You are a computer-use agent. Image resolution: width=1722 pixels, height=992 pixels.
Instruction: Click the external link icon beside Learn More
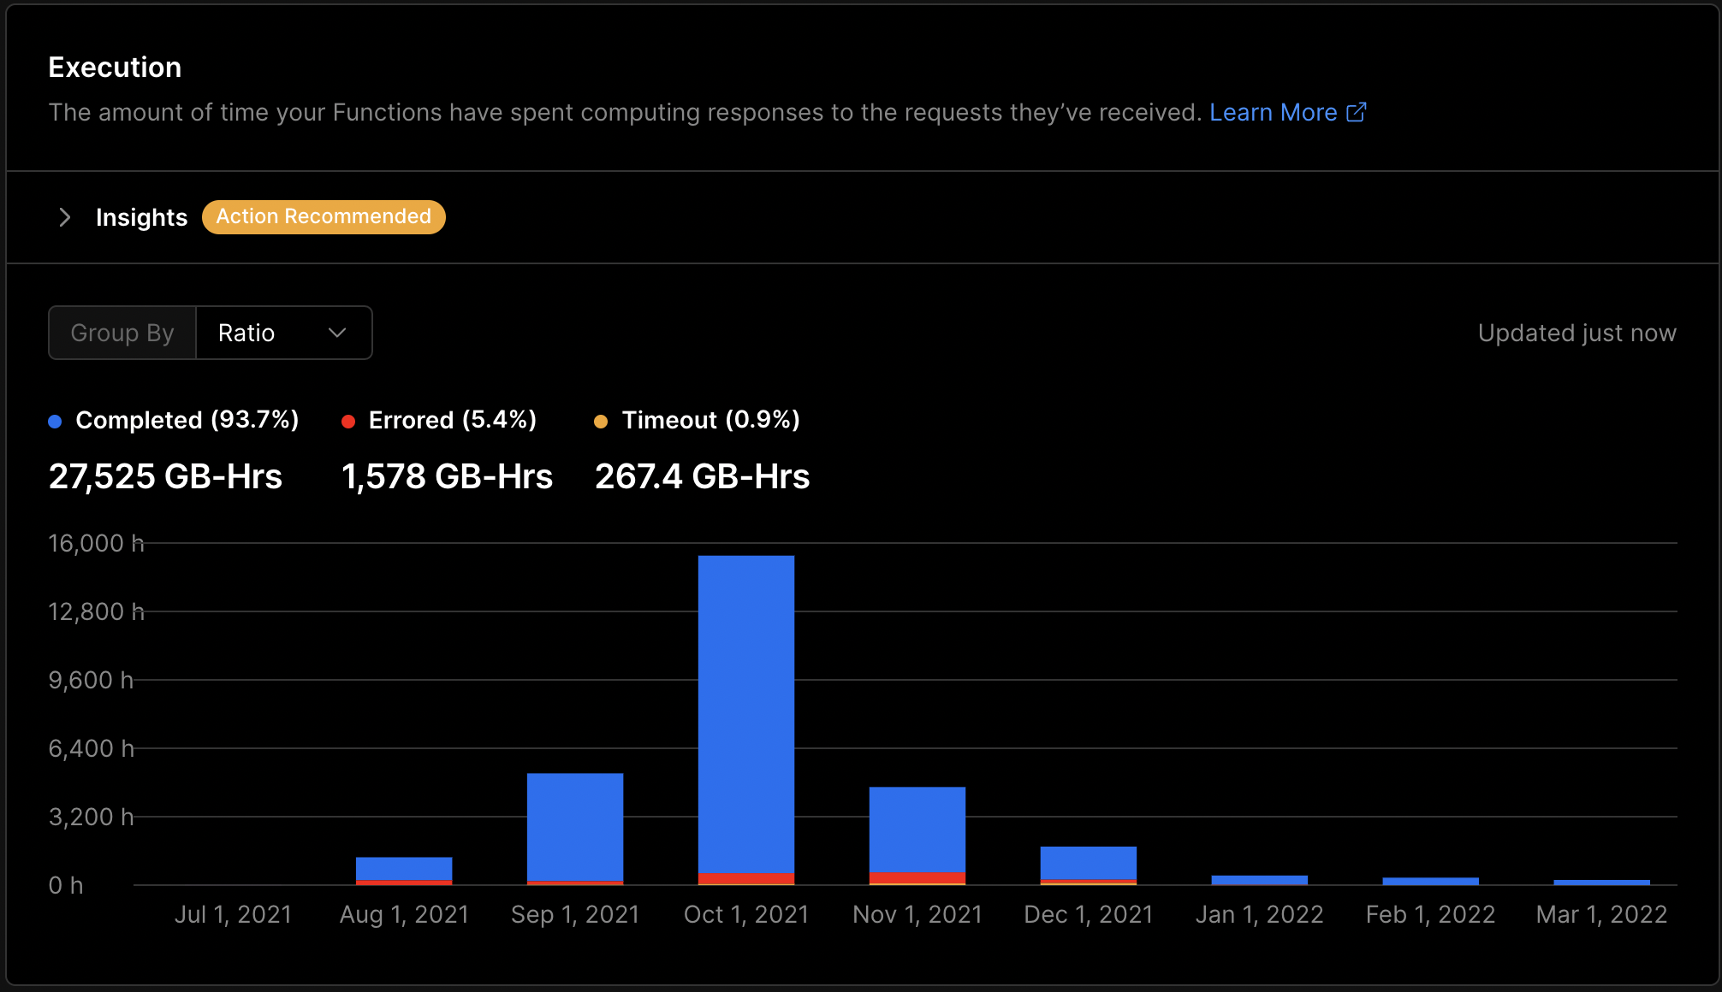[x=1357, y=112]
